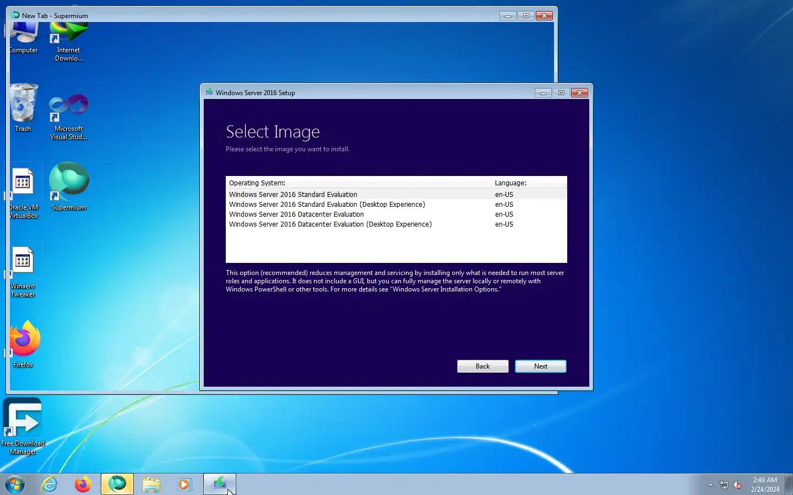793x495 pixels.
Task: Click the Show desktop button on taskbar
Action: (x=789, y=484)
